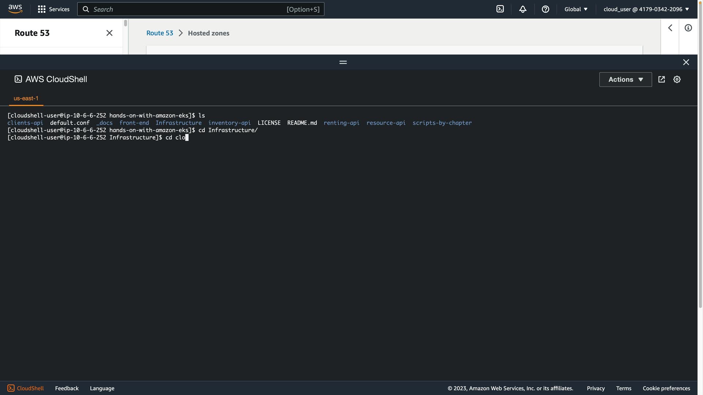Click the Feedback link in footer
Screen dimensions: 703x395
click(67, 388)
